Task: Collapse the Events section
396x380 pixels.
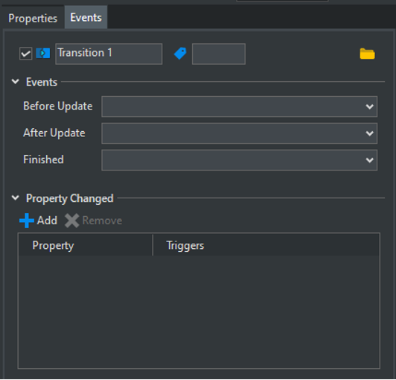Action: [x=16, y=82]
